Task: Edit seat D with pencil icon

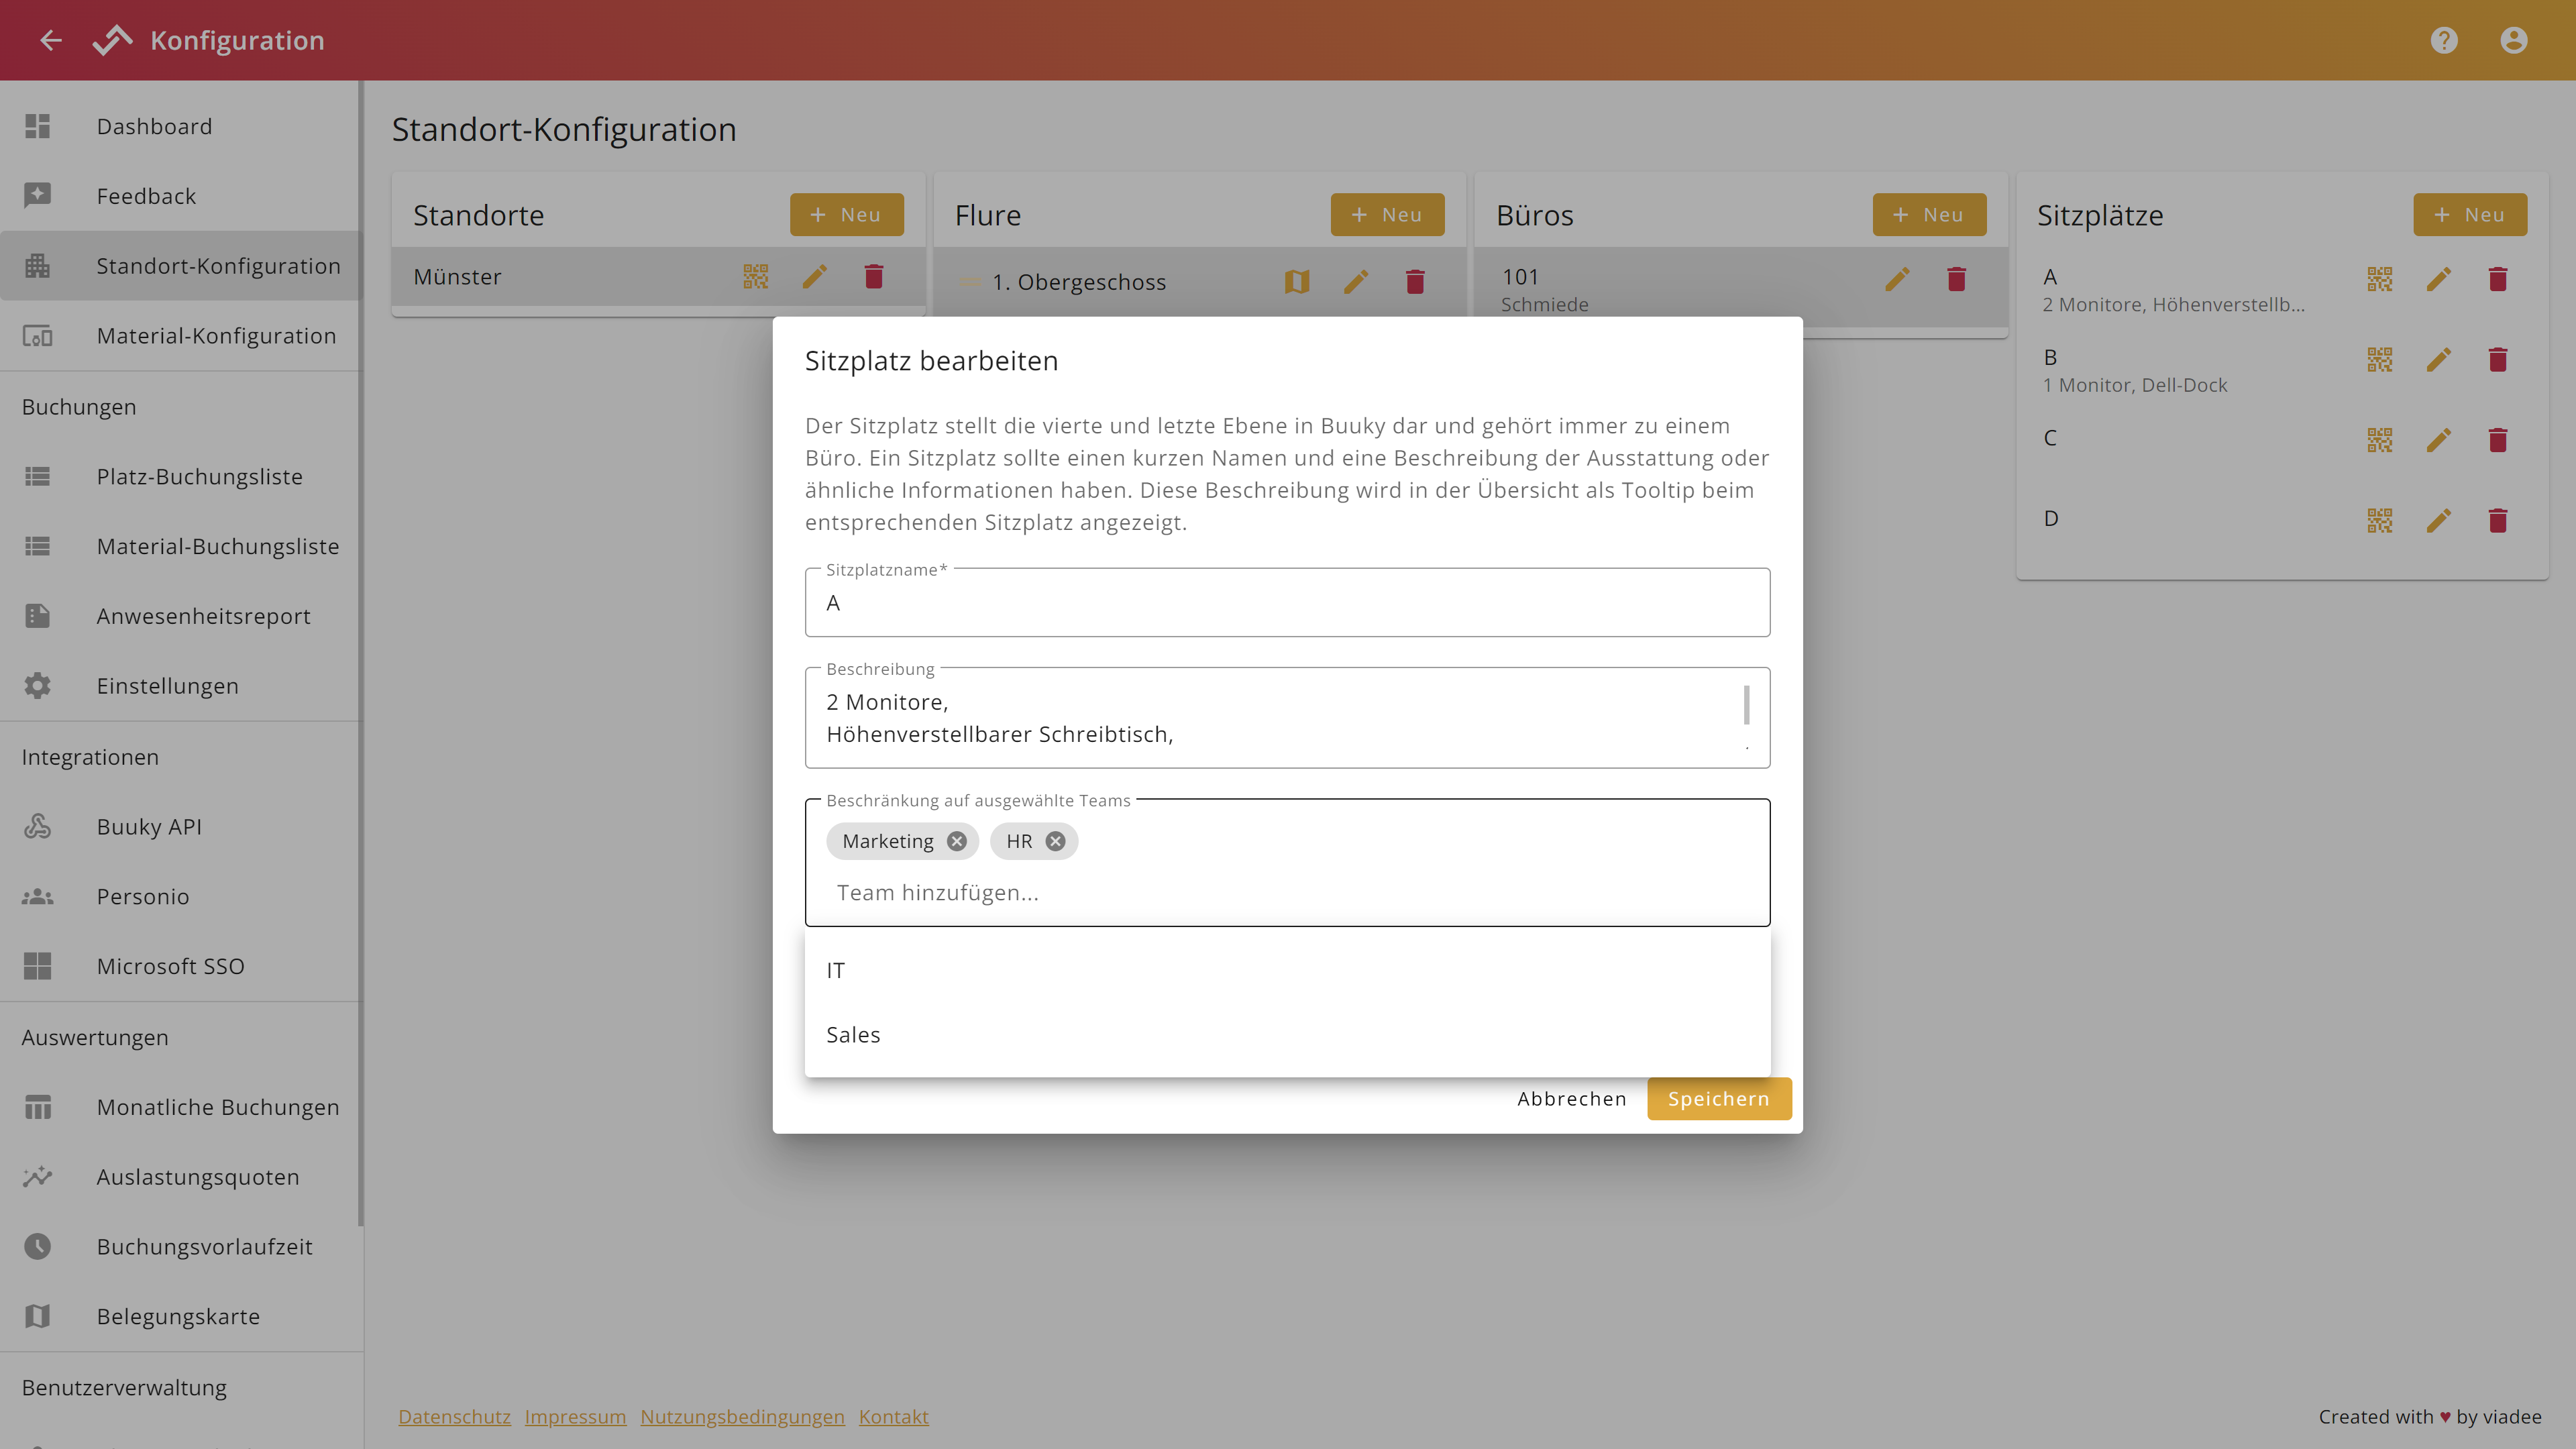Action: pyautogui.click(x=2439, y=520)
